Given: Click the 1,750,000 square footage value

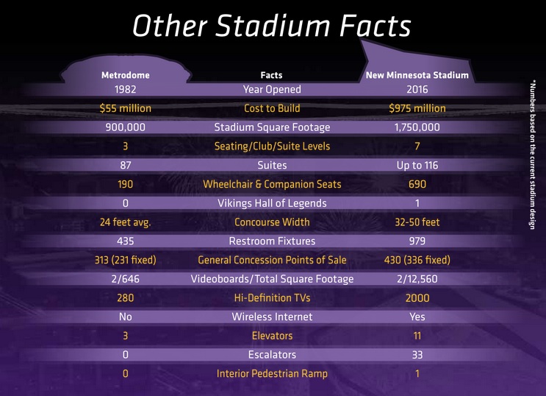Looking at the screenshot, I should pyautogui.click(x=417, y=127).
